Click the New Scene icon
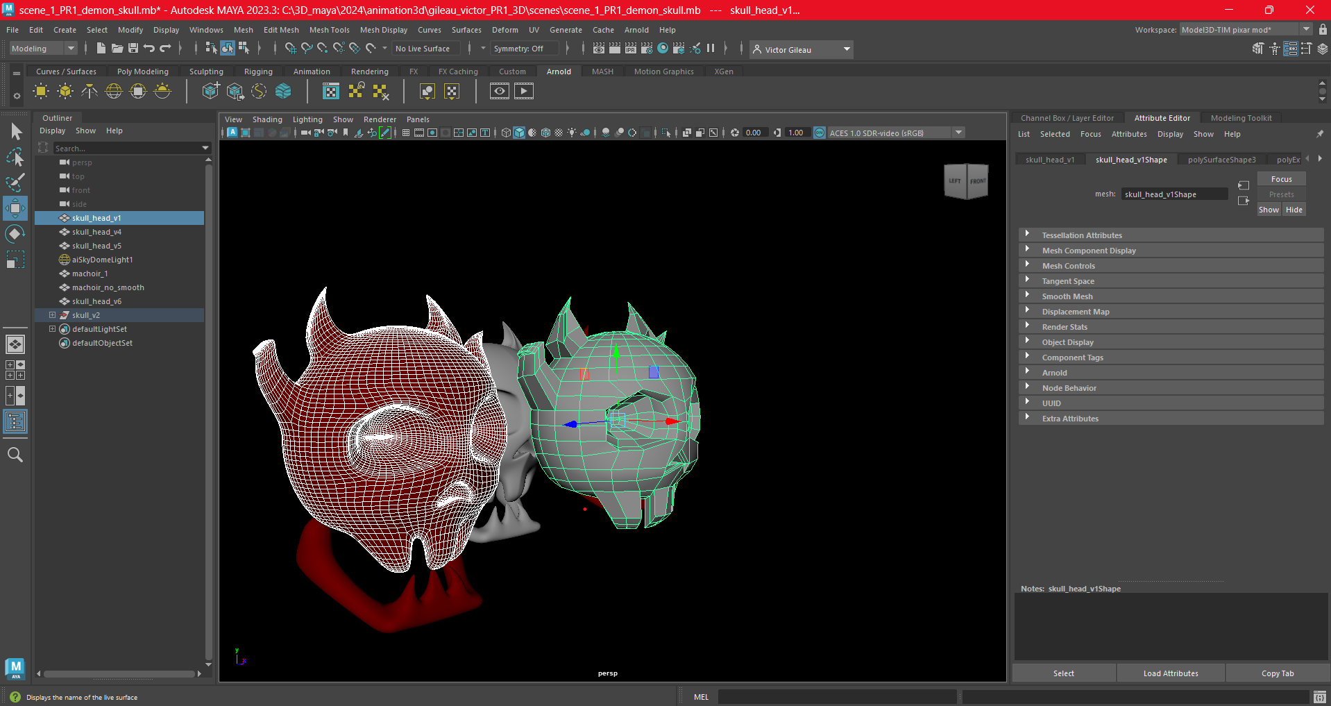Screen dimensions: 1331x706 [x=101, y=48]
